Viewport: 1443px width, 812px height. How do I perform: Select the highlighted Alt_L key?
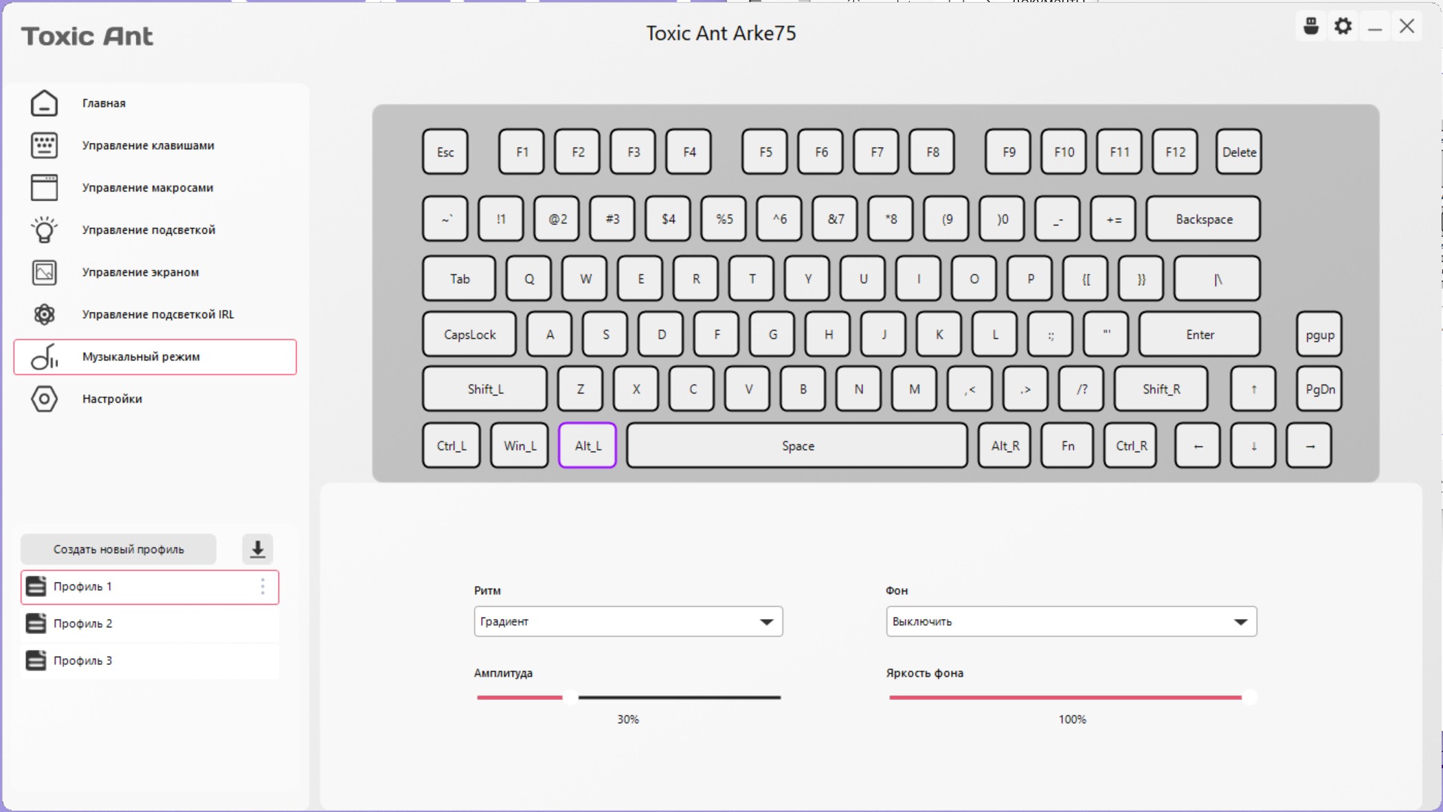pos(588,446)
